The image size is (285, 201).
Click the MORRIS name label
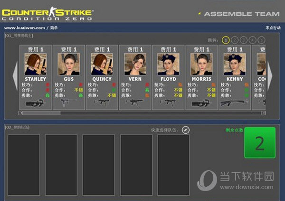coord(201,79)
